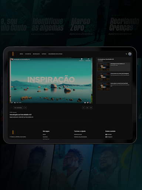Click the search magnifier icon

126,54
